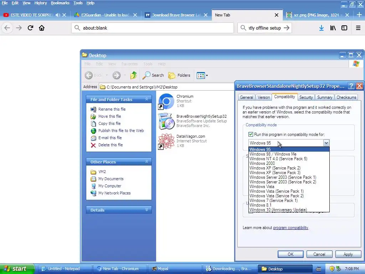Image resolution: width=365 pixels, height=274 pixels.
Task: Click the about:blank URL bar
Action: (153, 28)
